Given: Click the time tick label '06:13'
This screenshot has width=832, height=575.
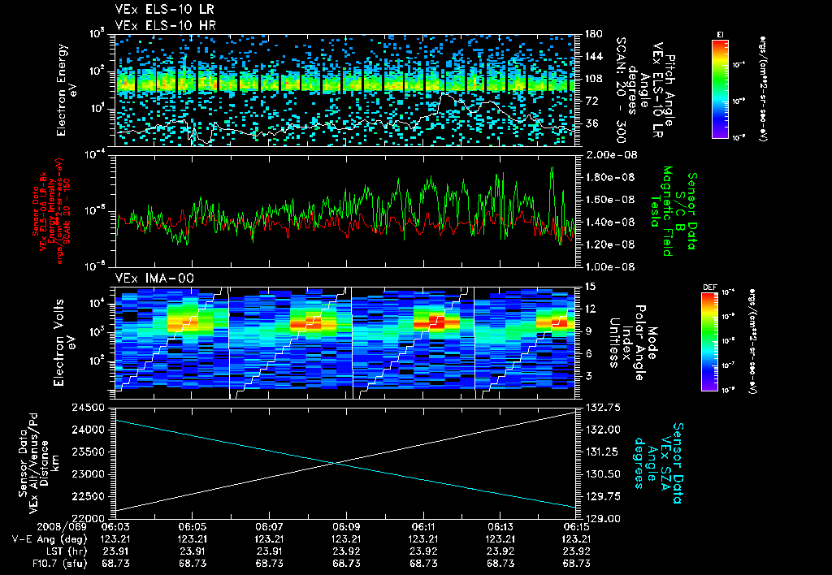Looking at the screenshot, I should click(500, 527).
